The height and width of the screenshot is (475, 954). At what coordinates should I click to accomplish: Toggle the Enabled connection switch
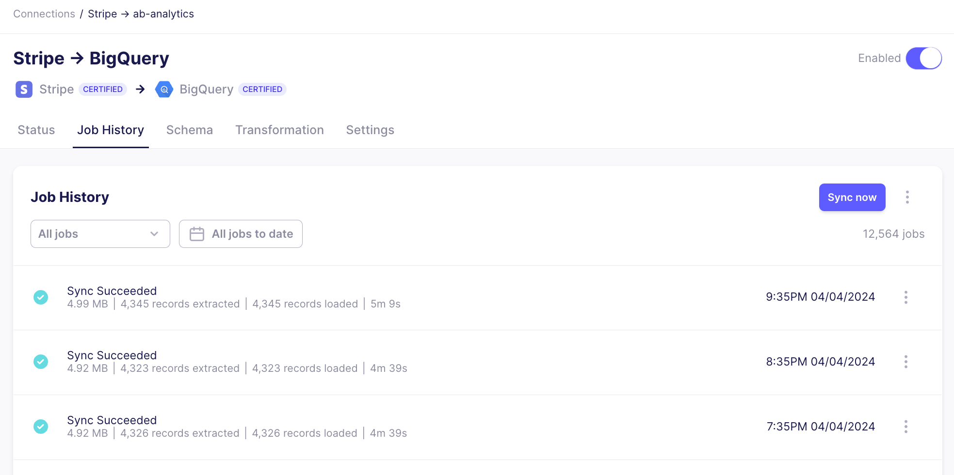(x=923, y=58)
